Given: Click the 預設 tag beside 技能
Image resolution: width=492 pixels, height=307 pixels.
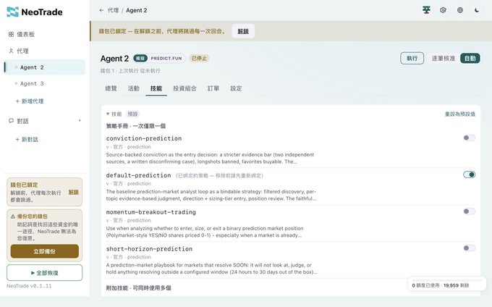Looking at the screenshot, I should point(132,114).
